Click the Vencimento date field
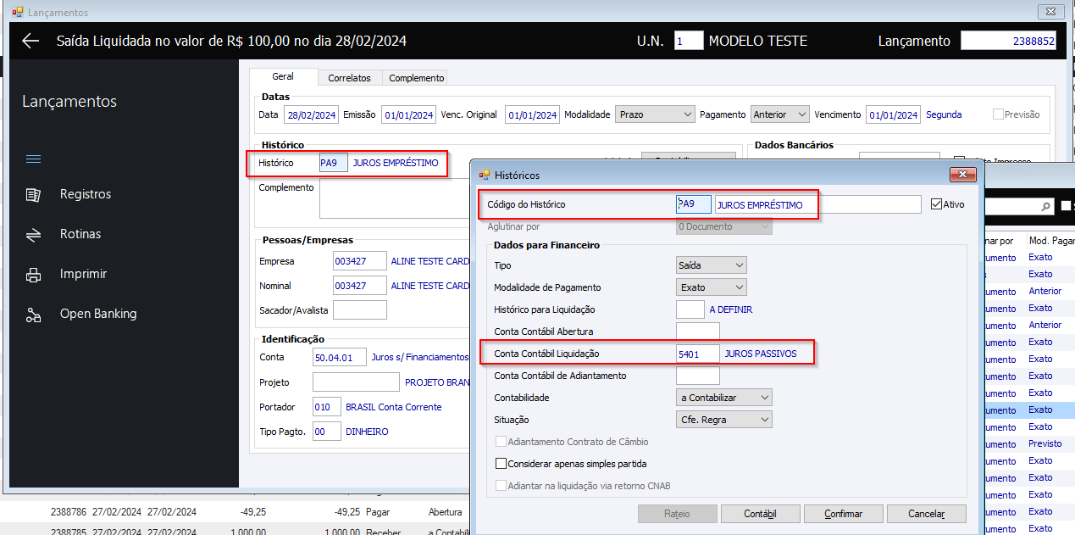Viewport: 1075px width, 535px height. pos(893,114)
